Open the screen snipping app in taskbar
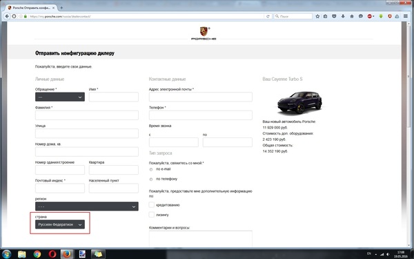The image size is (414, 259). coord(82,254)
